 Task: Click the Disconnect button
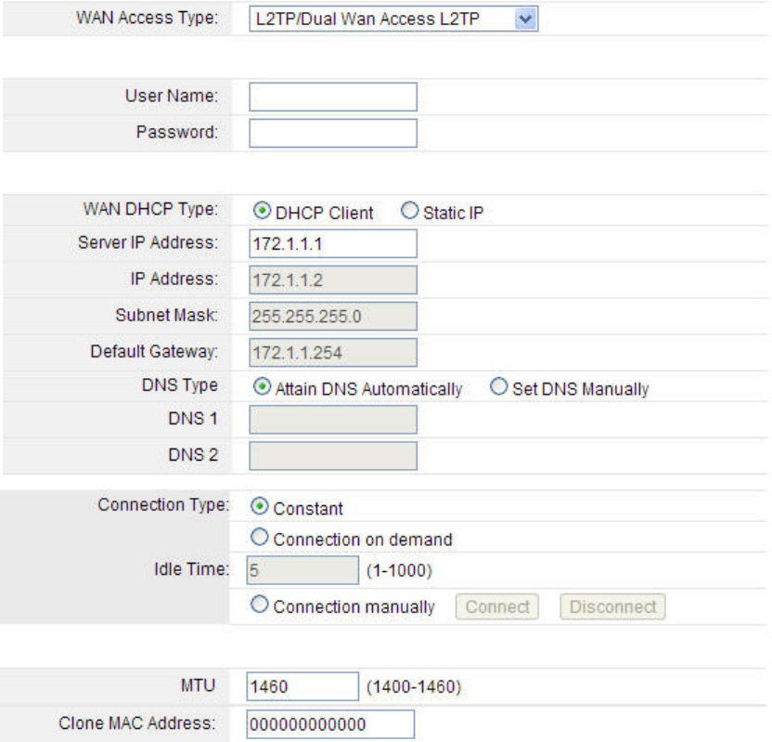[x=612, y=606]
